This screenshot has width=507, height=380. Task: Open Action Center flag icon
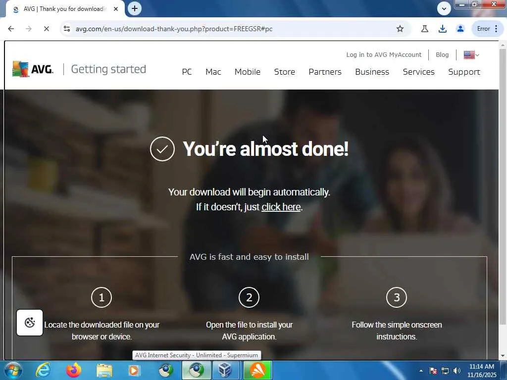(433, 371)
